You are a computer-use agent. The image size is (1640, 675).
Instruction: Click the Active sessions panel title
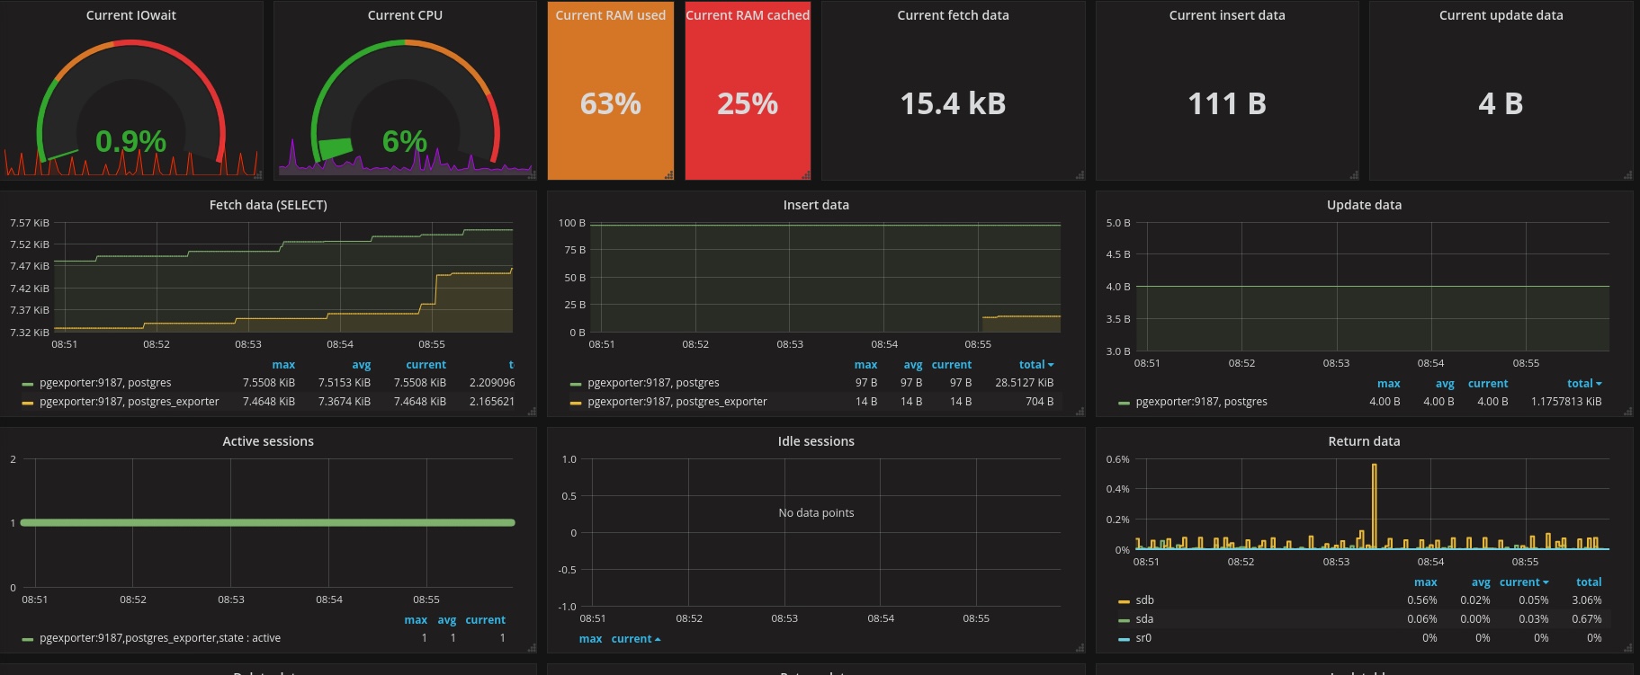click(x=268, y=441)
